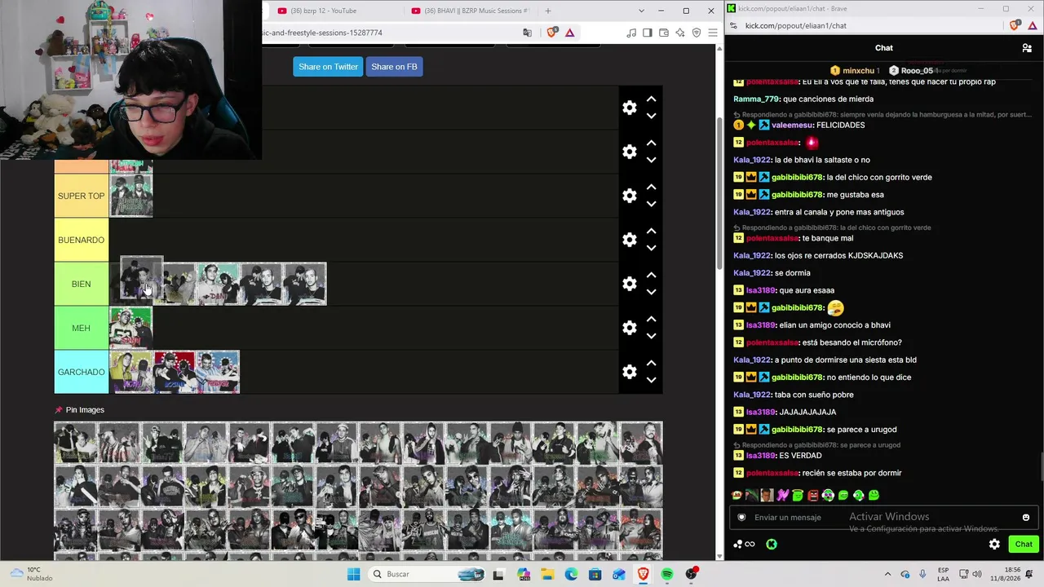The image size is (1044, 587).
Task: Open Brave Shields in tier list window
Action: [x=552, y=33]
